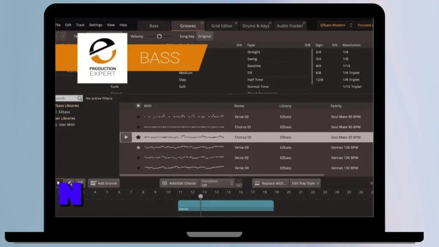Star the Verse 04 groove
The image size is (439, 247).
[138, 168]
